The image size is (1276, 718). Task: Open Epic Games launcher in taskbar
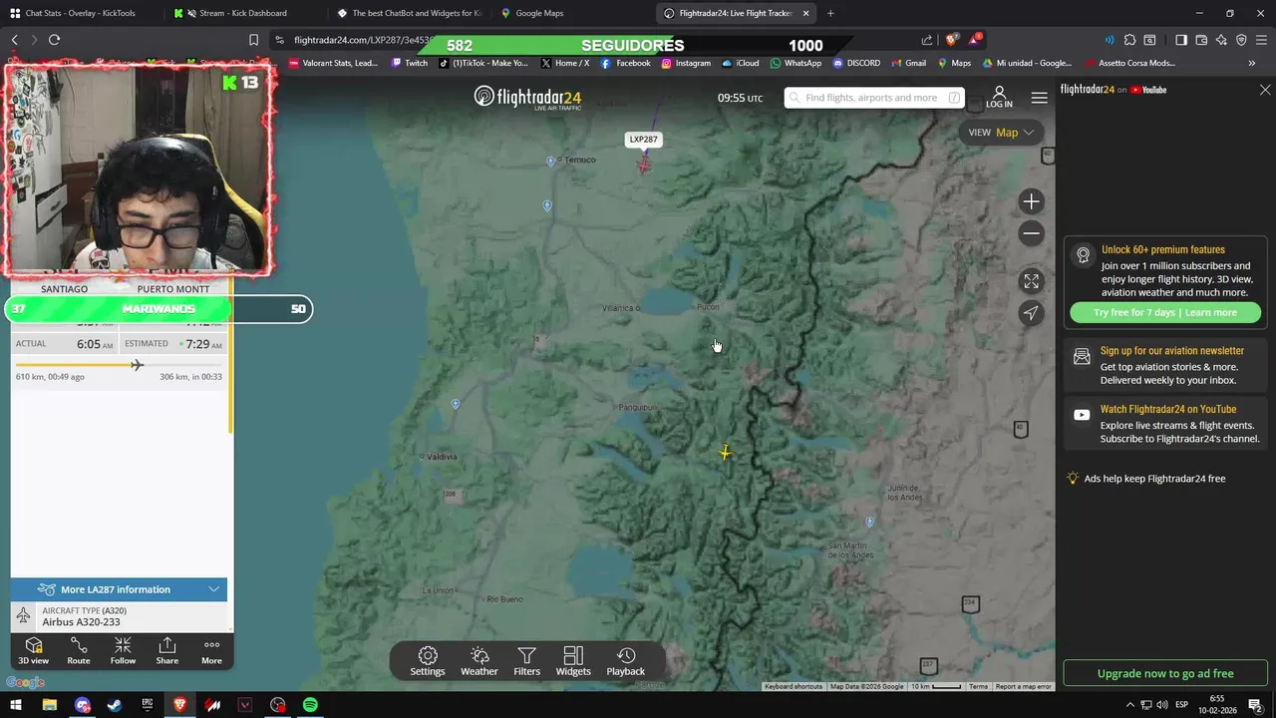pos(148,705)
